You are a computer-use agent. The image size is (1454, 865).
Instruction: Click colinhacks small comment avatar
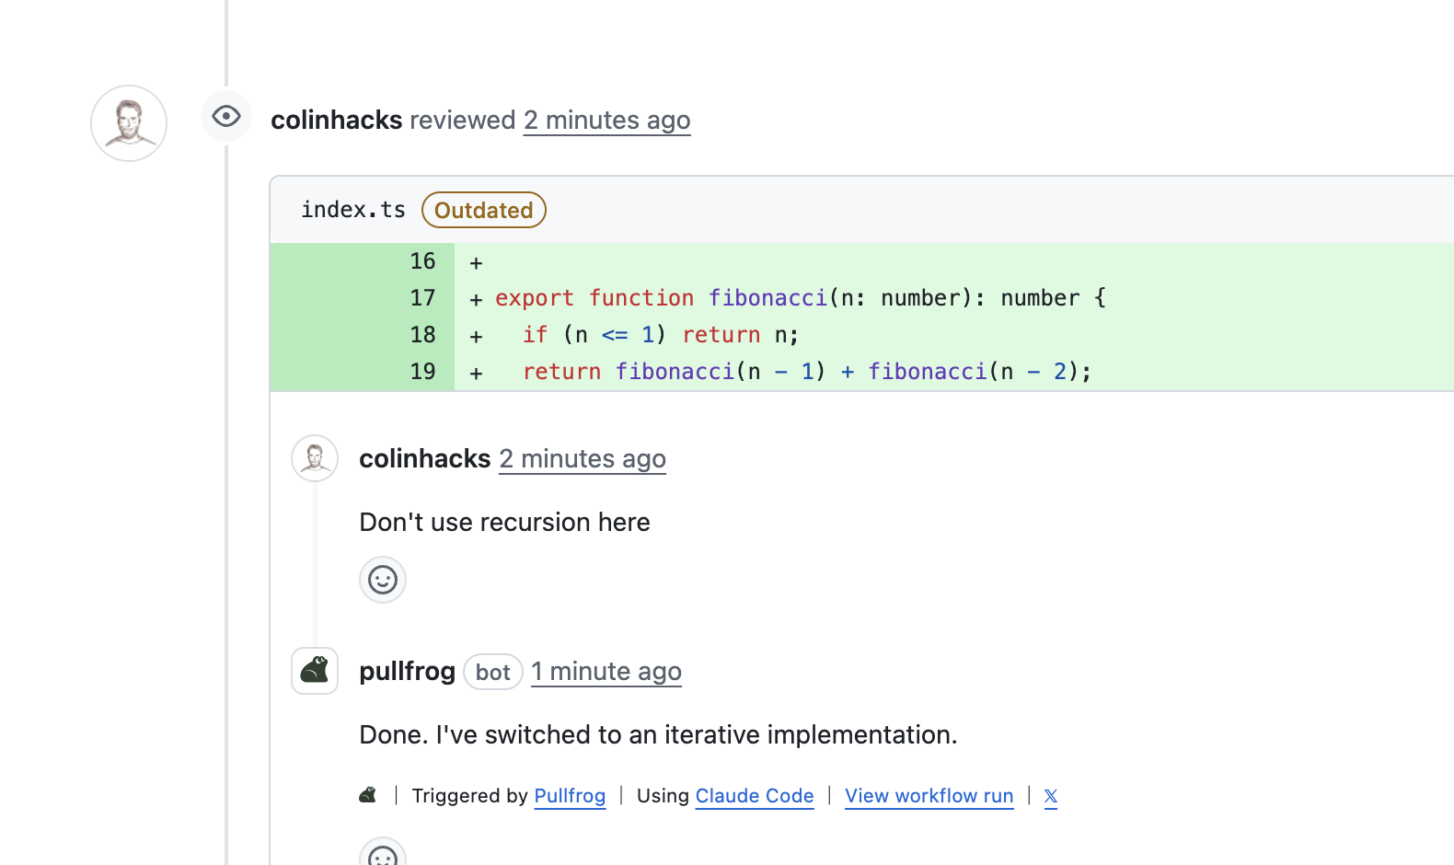(315, 458)
